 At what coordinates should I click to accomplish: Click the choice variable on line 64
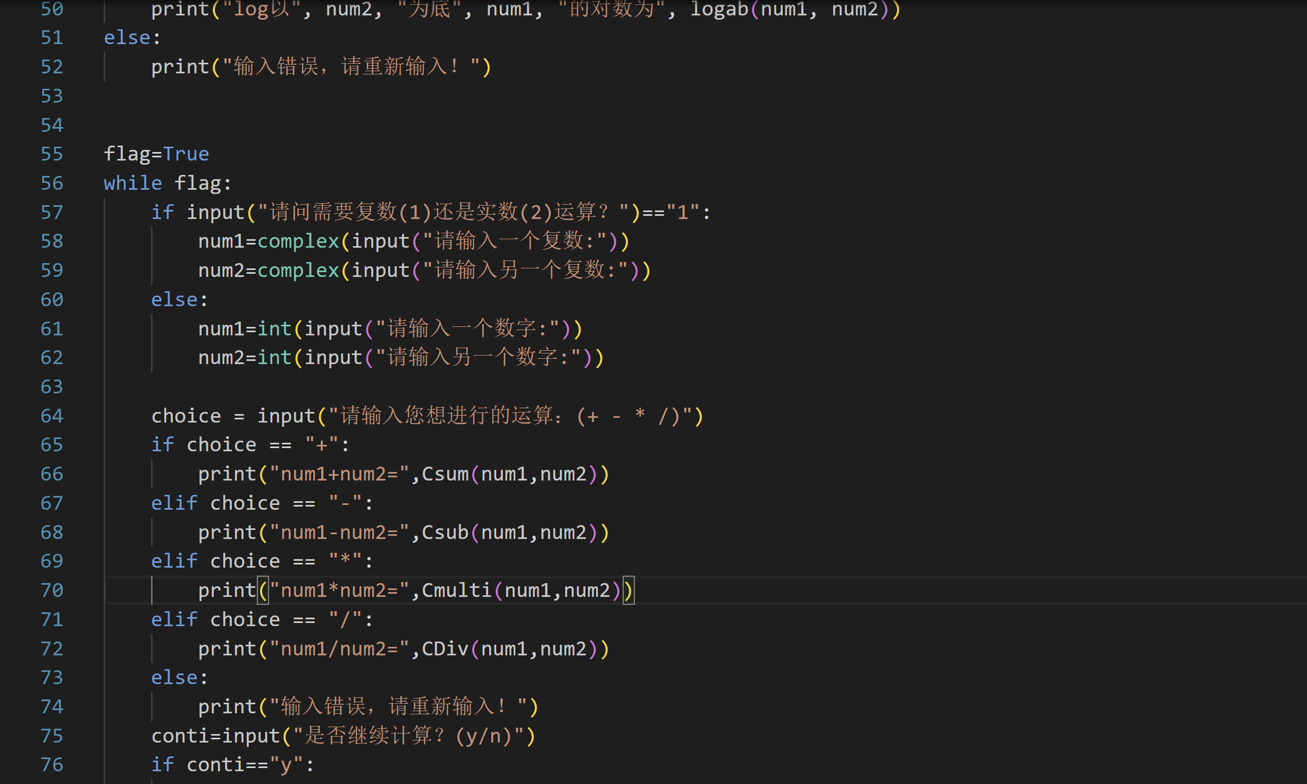(186, 416)
